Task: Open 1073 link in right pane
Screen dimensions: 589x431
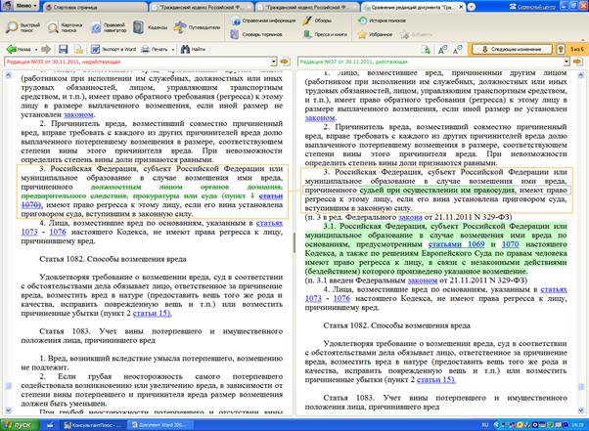Action: point(313,299)
